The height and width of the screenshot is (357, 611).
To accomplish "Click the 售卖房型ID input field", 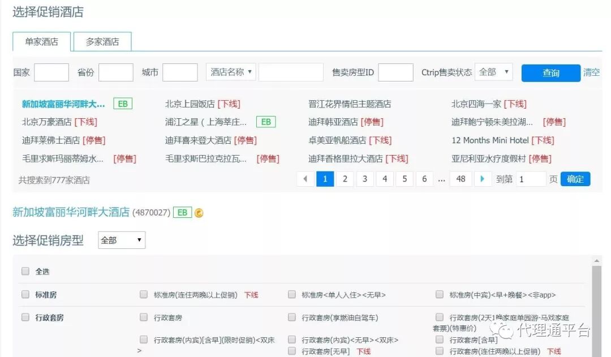I will click(396, 72).
